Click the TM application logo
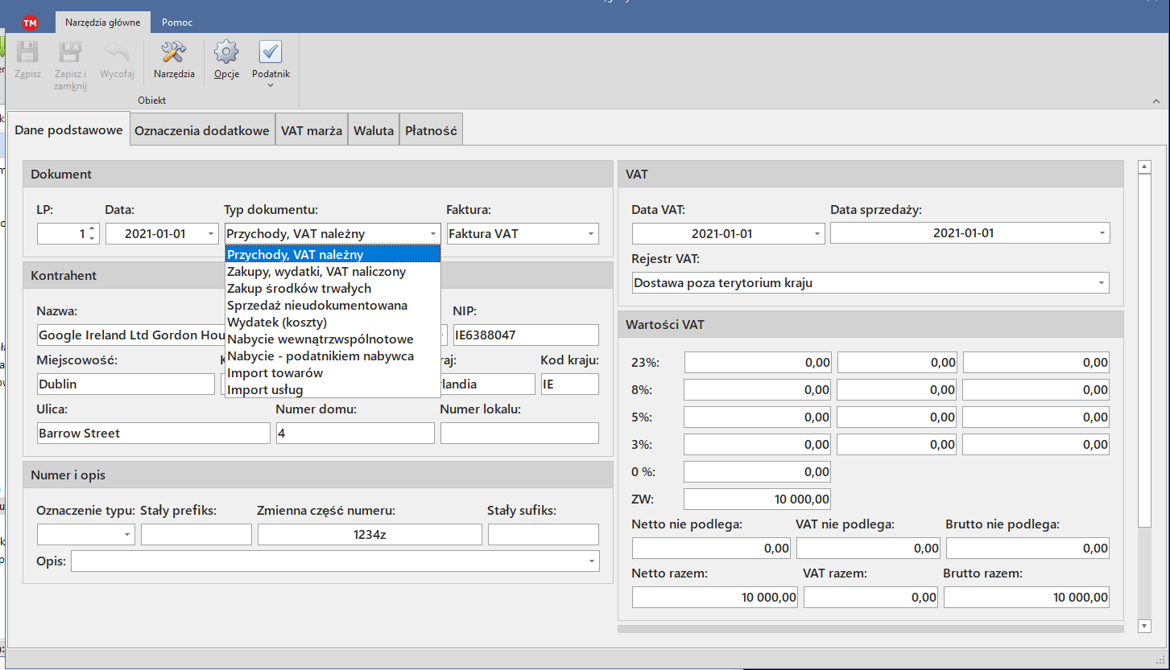This screenshot has width=1170, height=670. click(x=31, y=23)
